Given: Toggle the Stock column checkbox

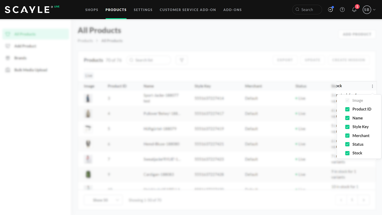Looking at the screenshot, I should coord(347,153).
